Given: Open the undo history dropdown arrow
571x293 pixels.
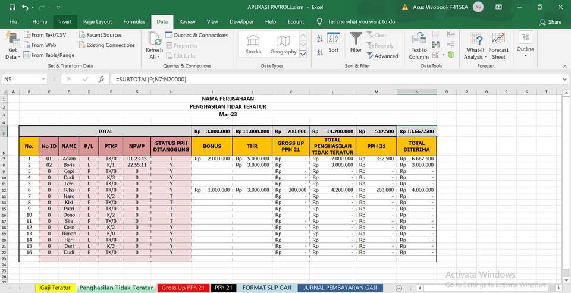Looking at the screenshot, I should (33, 7).
